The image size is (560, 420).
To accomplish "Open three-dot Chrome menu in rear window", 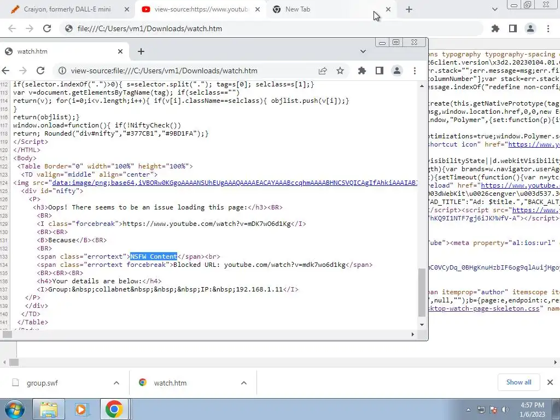I will click(x=548, y=28).
